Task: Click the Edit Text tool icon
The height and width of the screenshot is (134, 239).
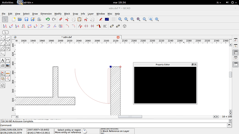Action: (x=105, y=26)
